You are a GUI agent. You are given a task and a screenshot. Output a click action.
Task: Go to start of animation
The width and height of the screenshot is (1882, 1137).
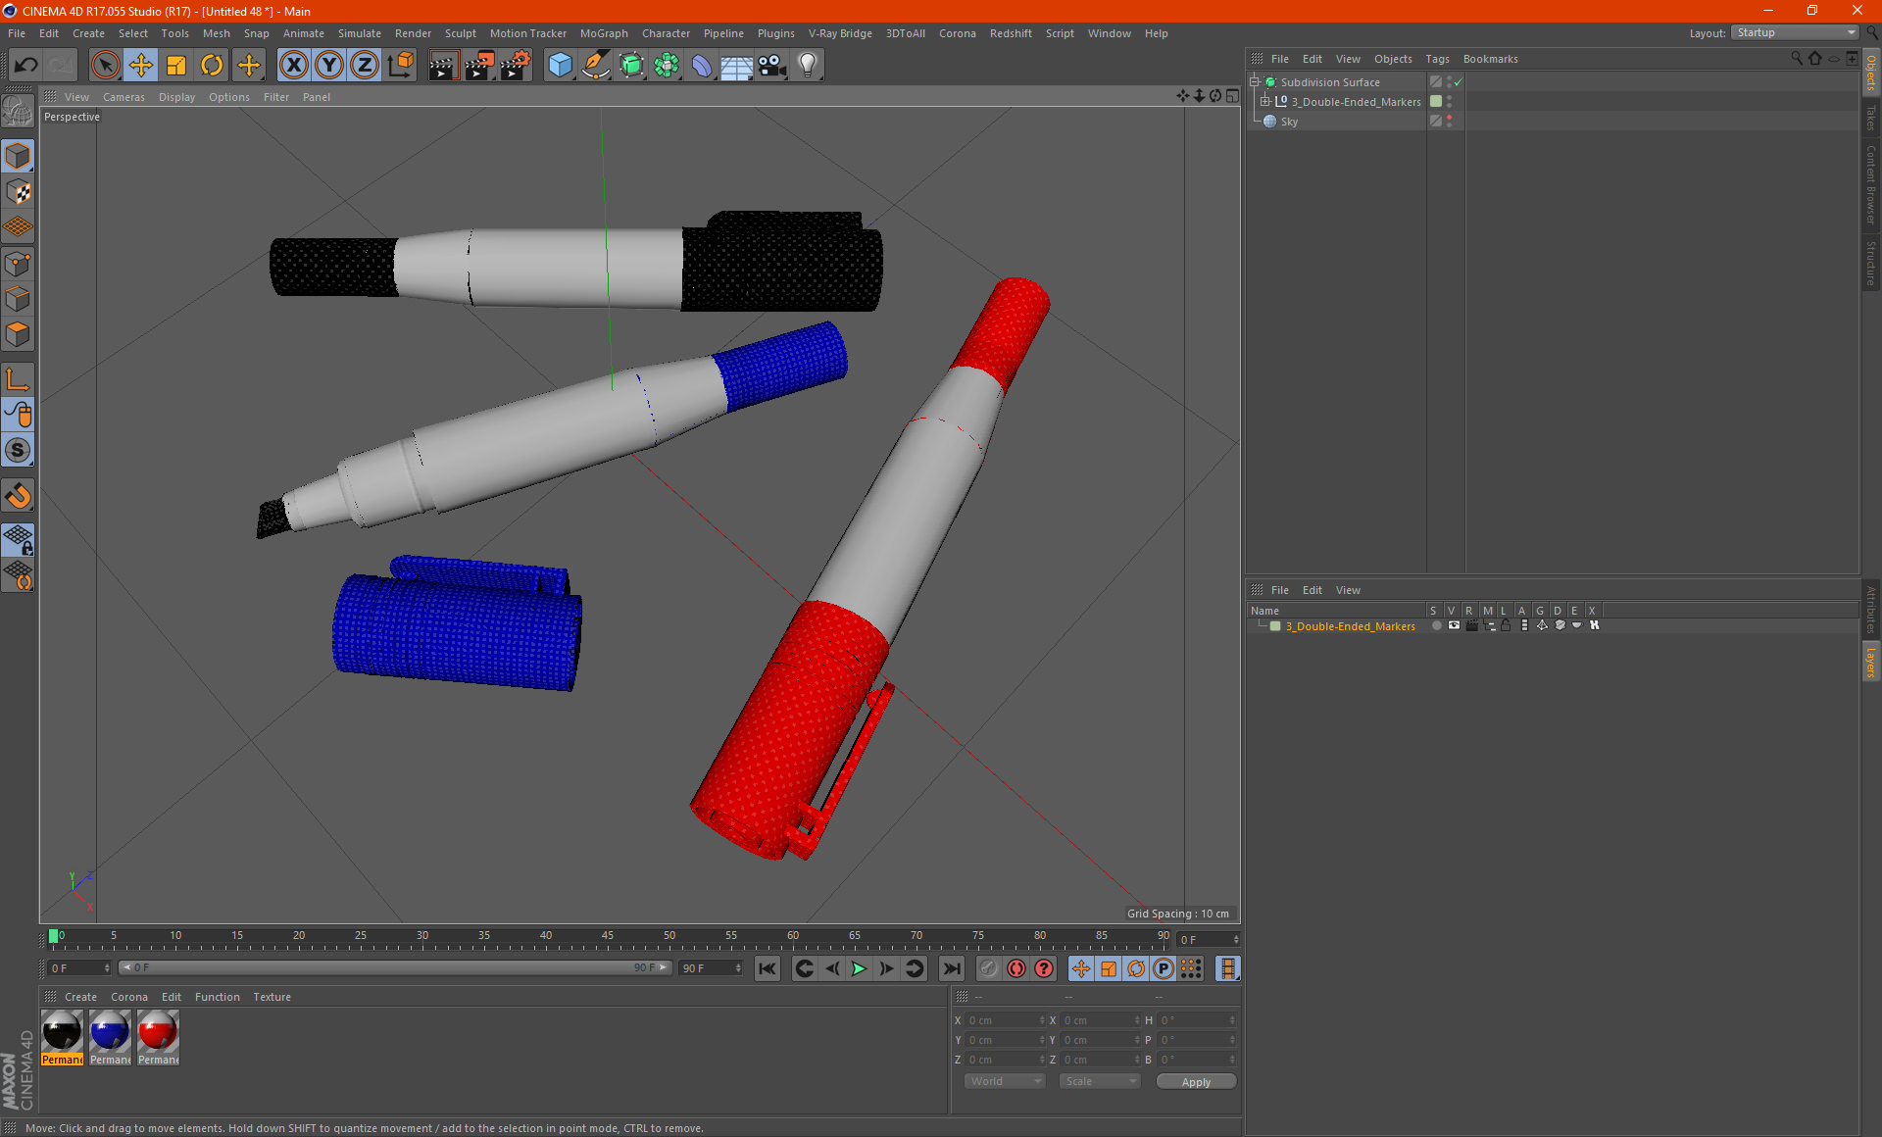tap(768, 968)
